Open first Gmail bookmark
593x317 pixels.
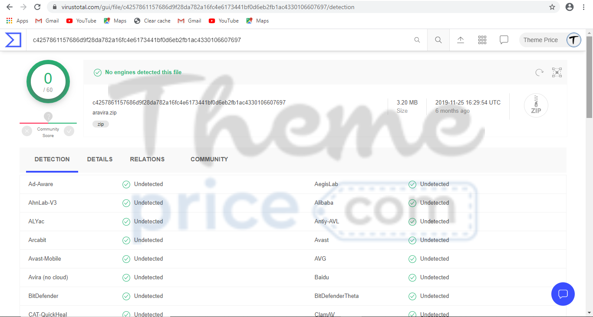[x=47, y=21]
